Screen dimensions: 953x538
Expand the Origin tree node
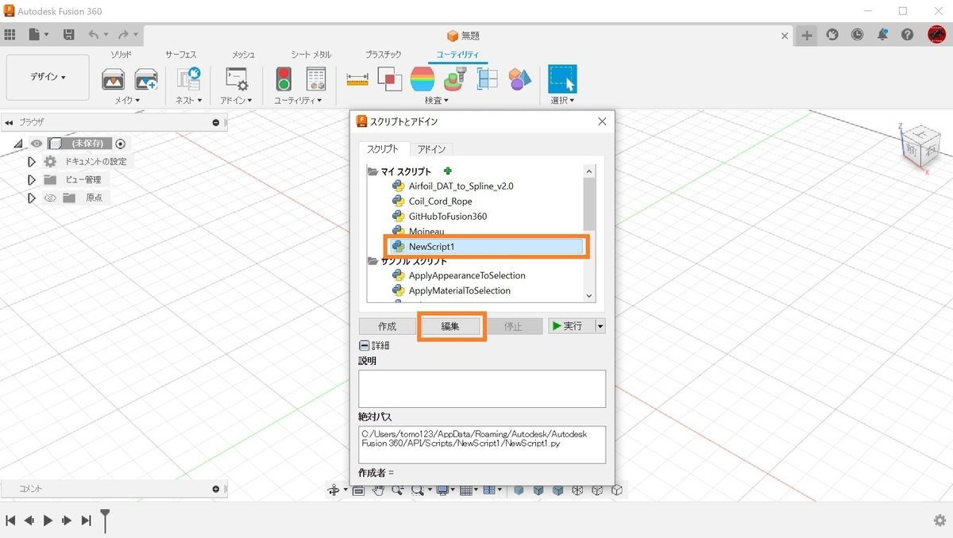click(32, 198)
